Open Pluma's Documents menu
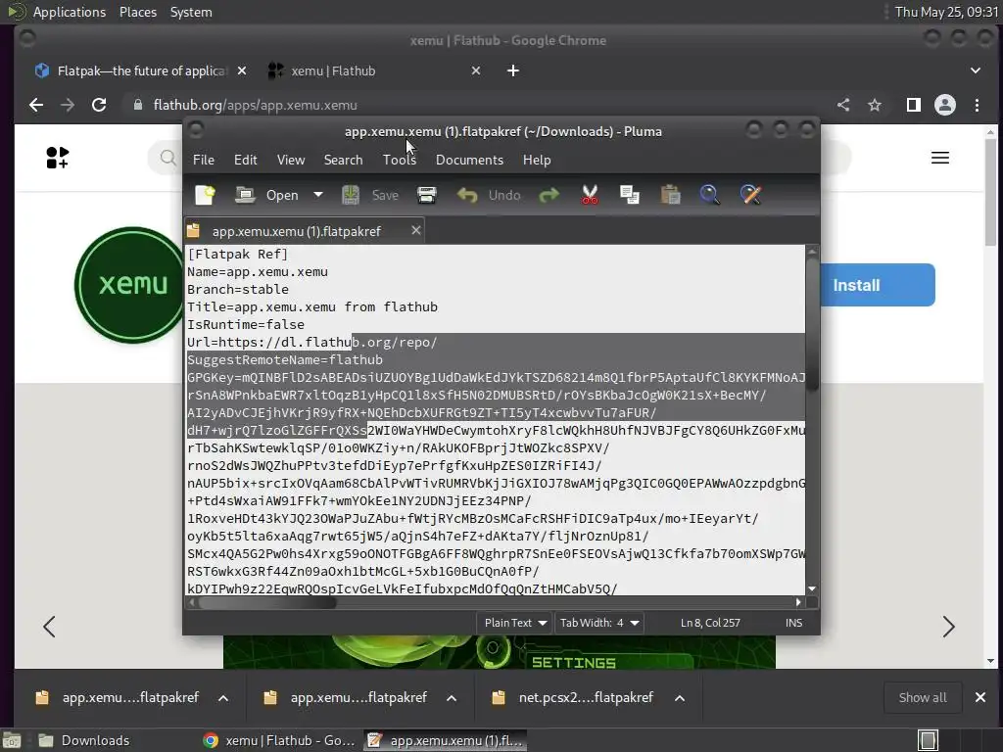The height and width of the screenshot is (752, 1003). [469, 160]
